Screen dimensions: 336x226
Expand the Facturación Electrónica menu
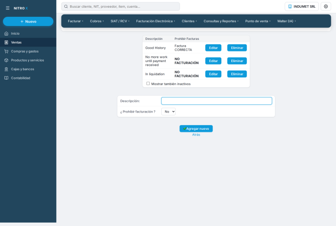pyautogui.click(x=156, y=21)
